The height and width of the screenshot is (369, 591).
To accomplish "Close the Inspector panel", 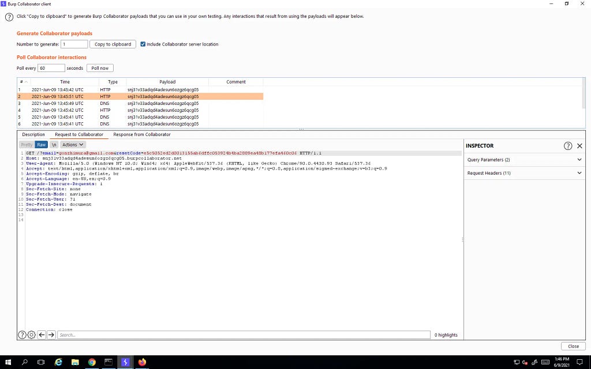I will 579,146.
